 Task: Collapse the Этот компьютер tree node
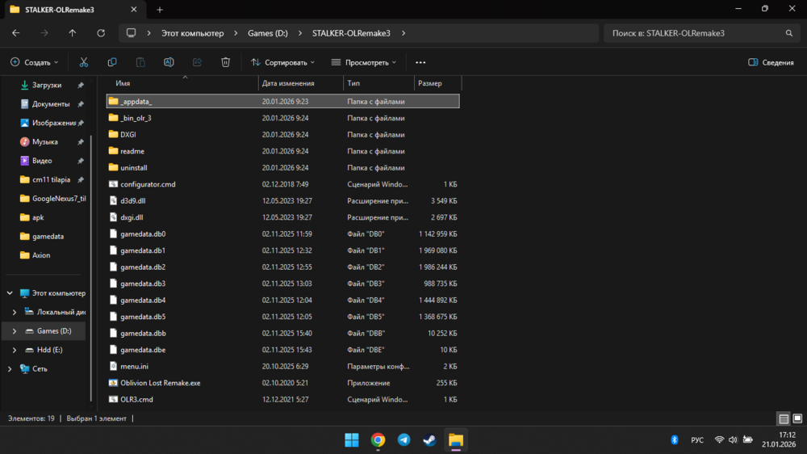coord(10,293)
